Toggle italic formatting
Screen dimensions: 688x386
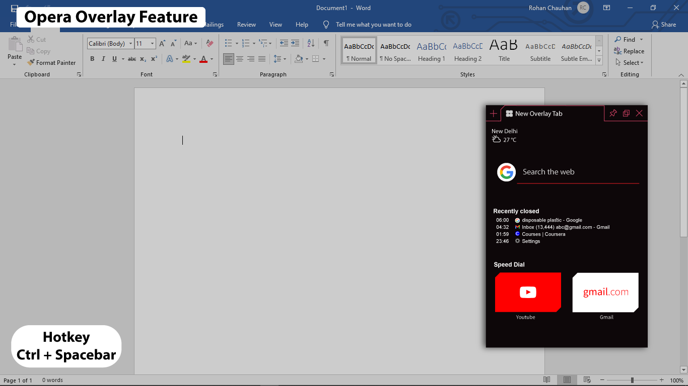pyautogui.click(x=103, y=59)
